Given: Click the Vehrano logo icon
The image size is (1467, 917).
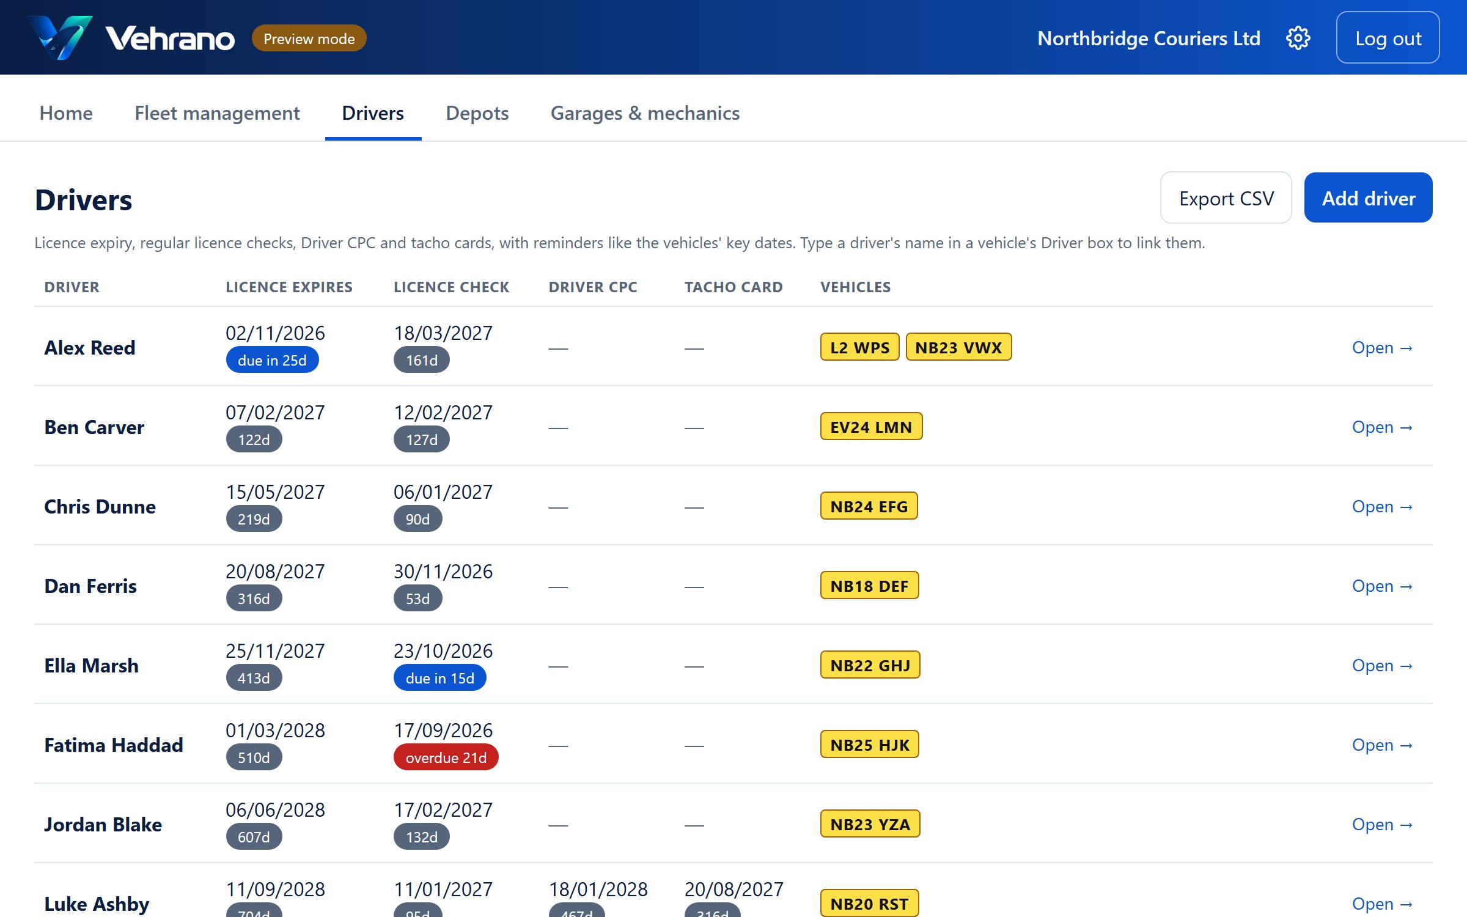Looking at the screenshot, I should pos(61,38).
